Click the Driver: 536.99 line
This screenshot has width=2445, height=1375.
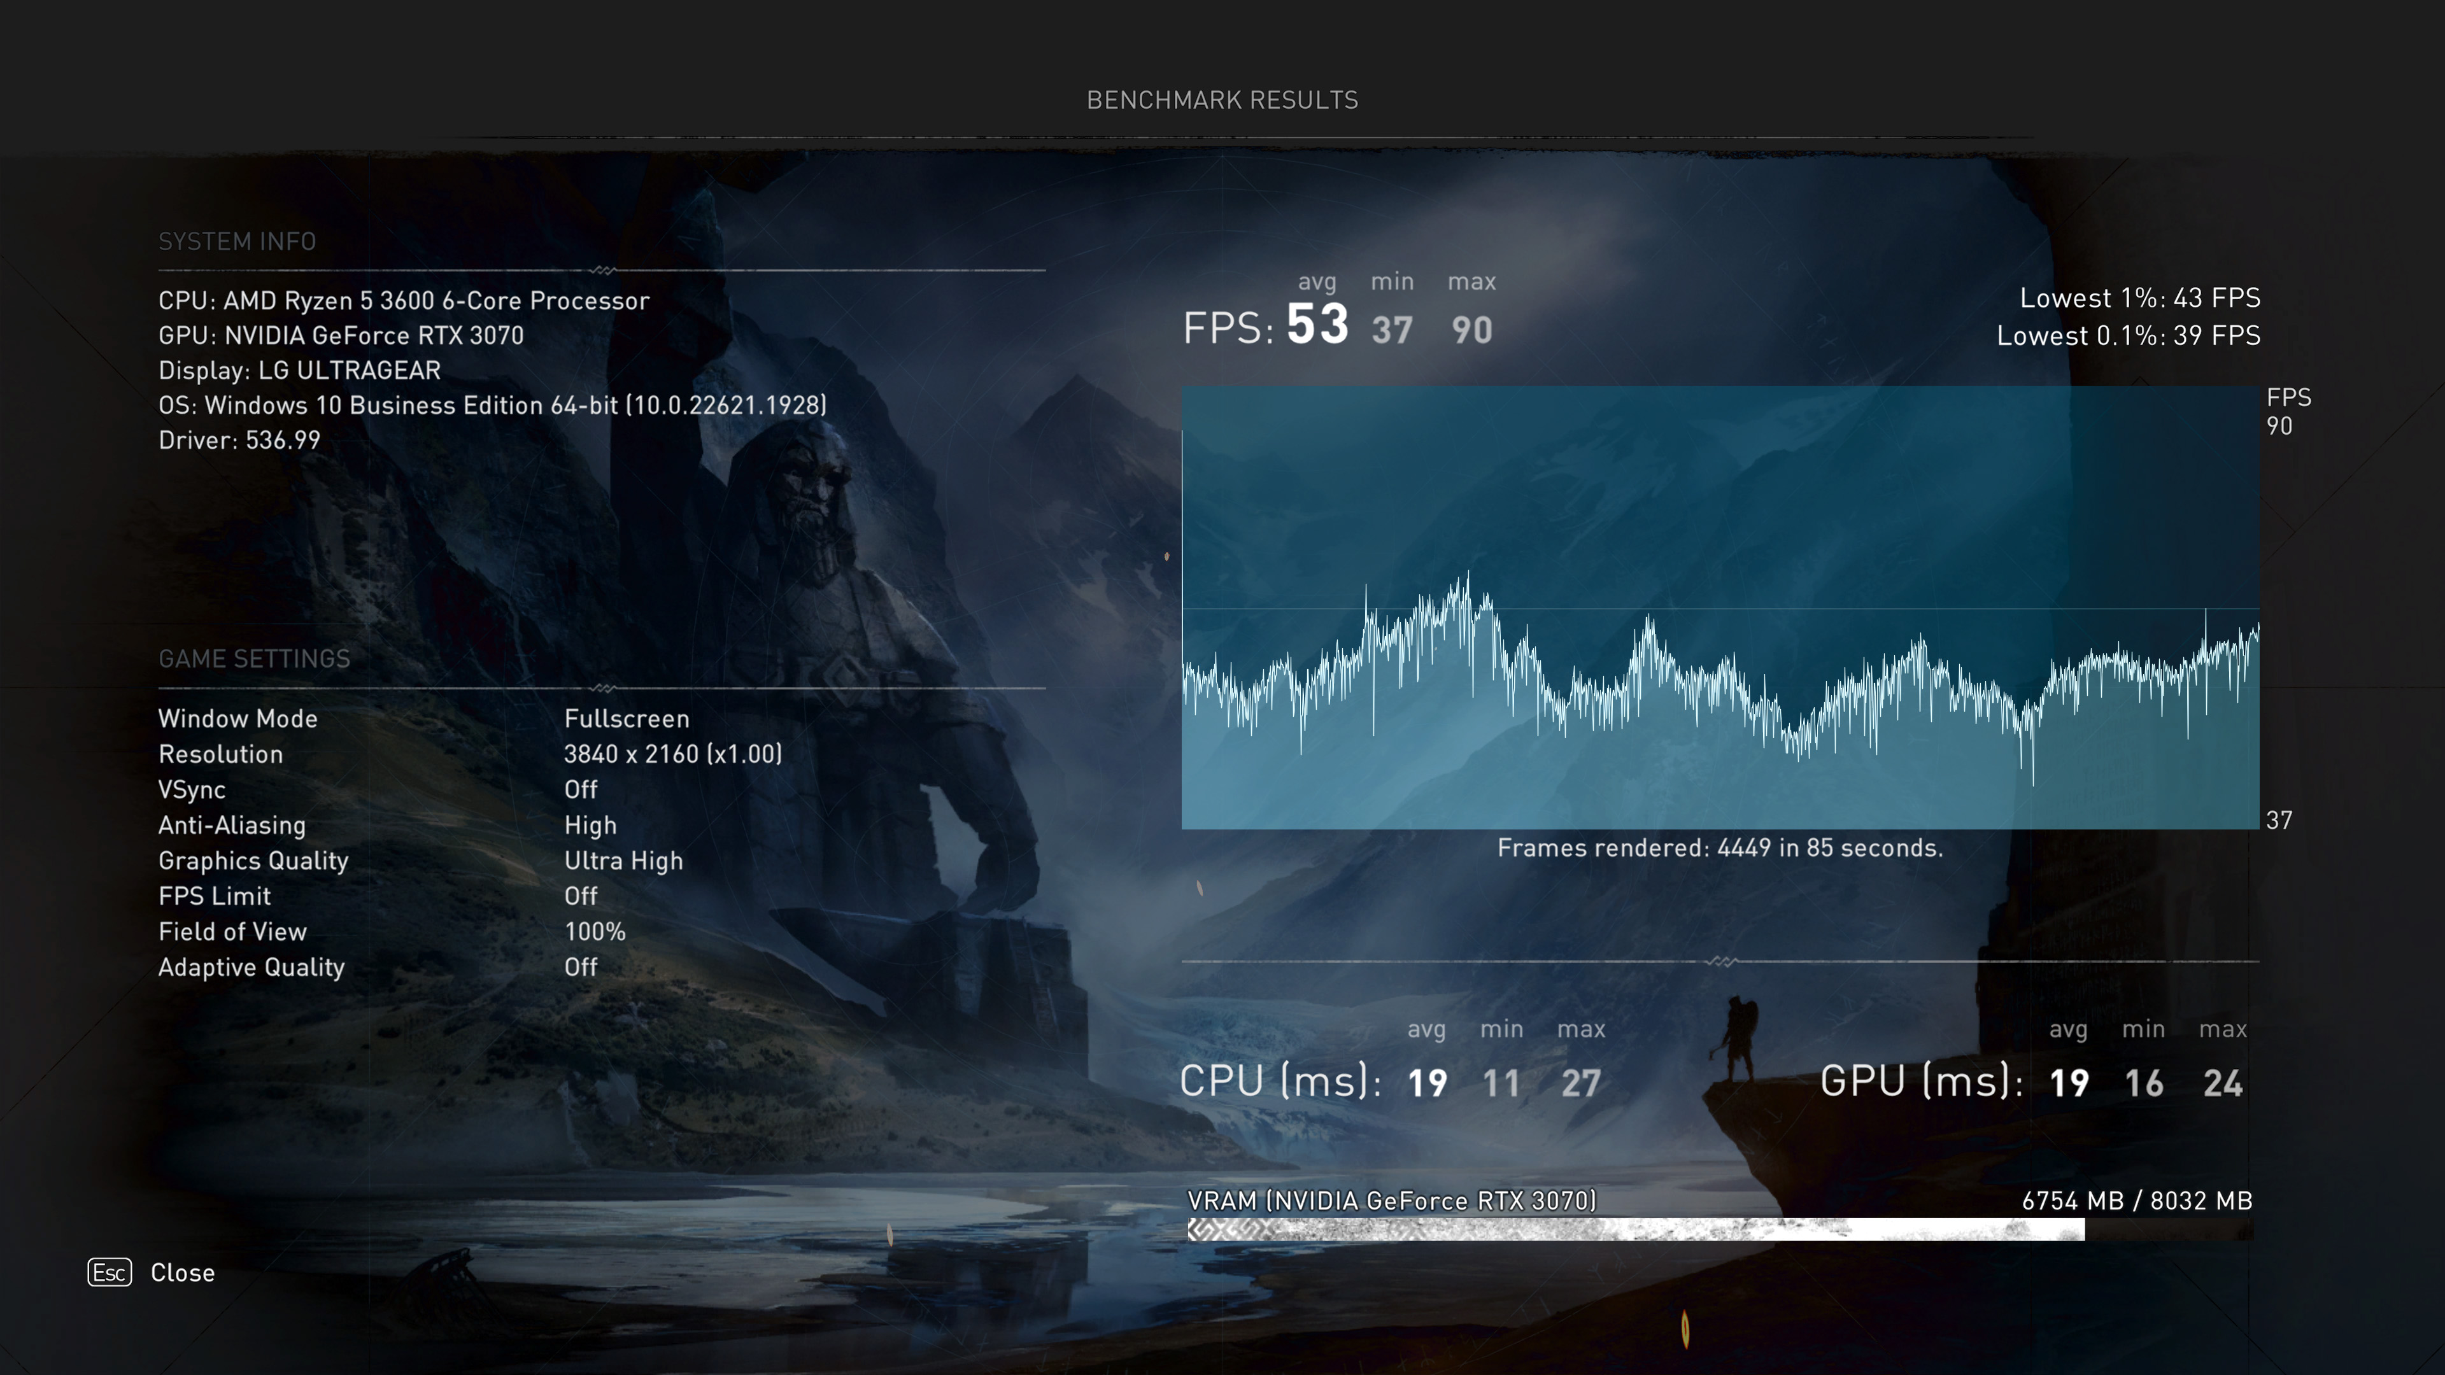(x=239, y=441)
